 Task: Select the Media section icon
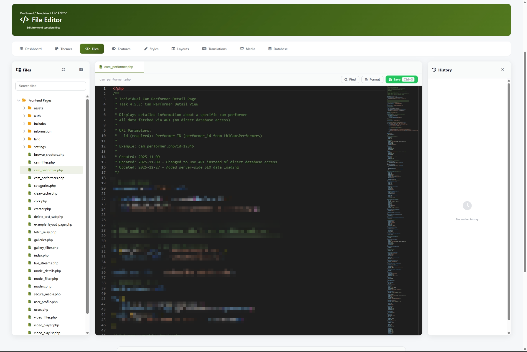241,49
